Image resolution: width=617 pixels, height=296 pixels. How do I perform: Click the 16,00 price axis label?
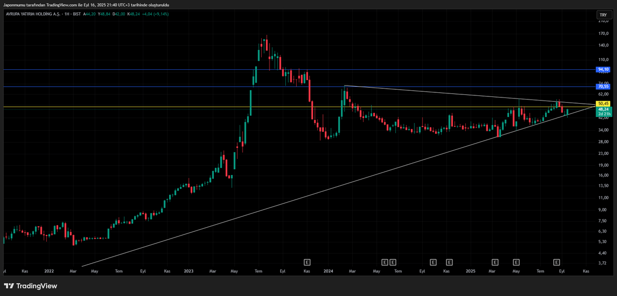point(603,175)
